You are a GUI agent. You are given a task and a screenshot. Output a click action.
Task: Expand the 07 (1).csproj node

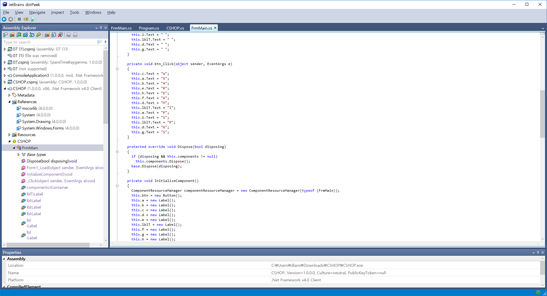point(5,49)
